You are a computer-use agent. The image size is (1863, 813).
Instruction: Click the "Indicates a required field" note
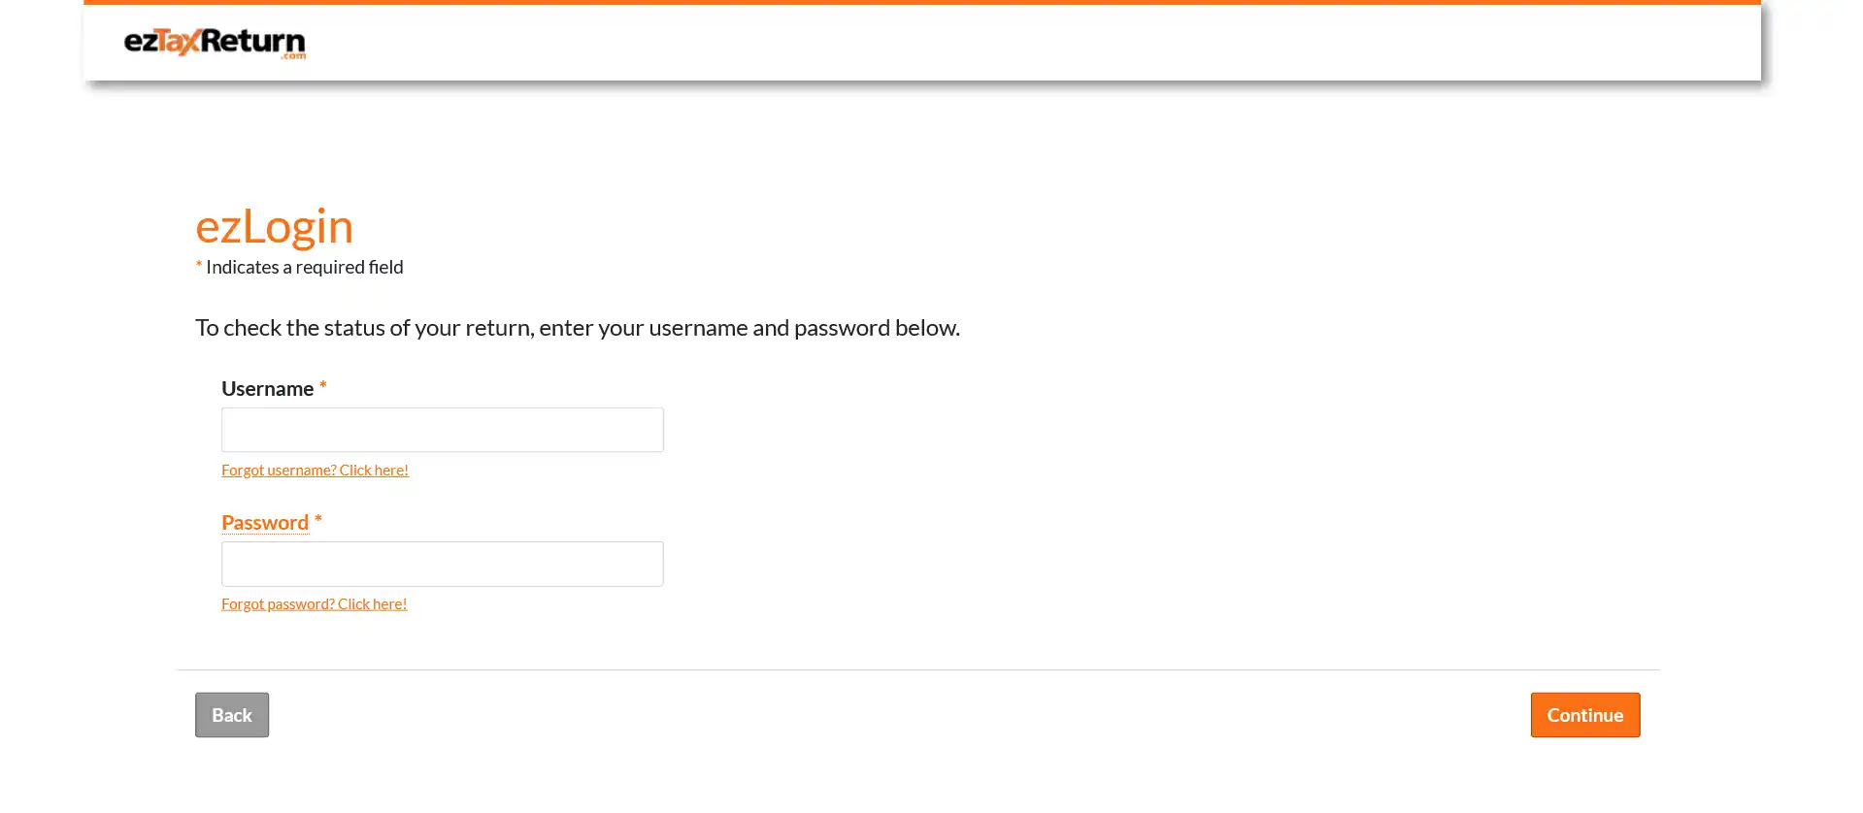(x=304, y=268)
